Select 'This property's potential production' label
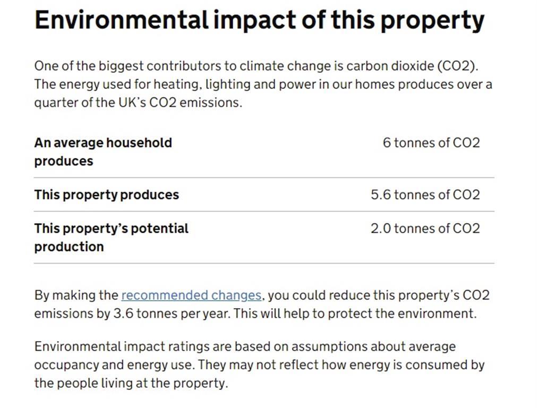The image size is (537, 408). tap(112, 237)
